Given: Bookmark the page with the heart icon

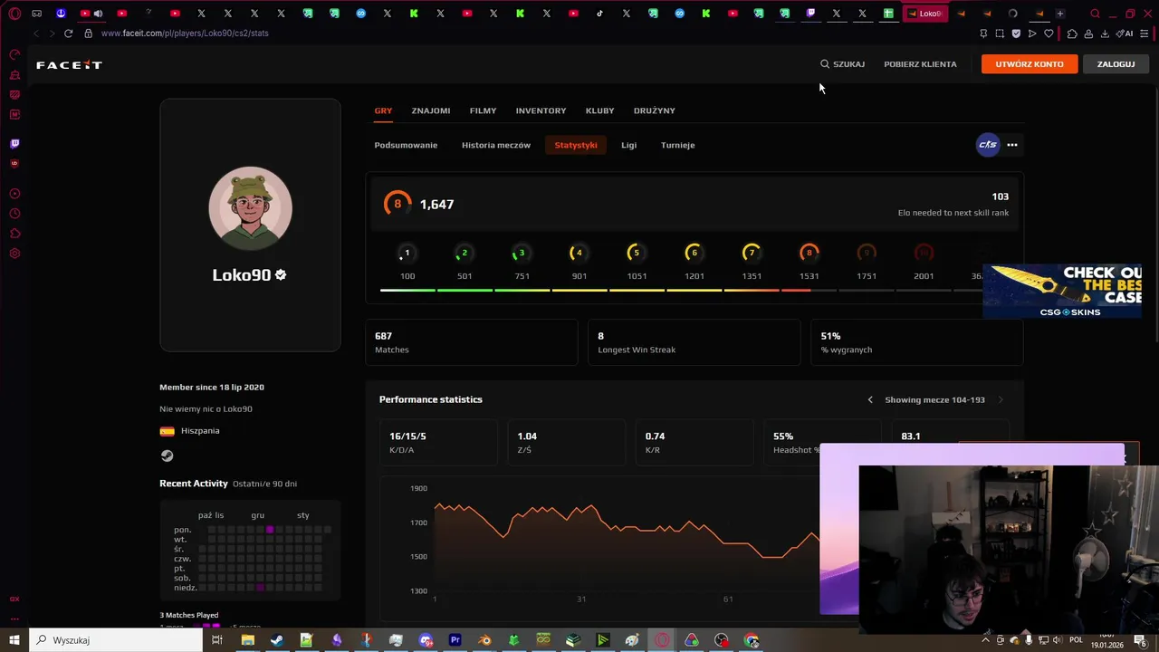Looking at the screenshot, I should pos(1049,34).
